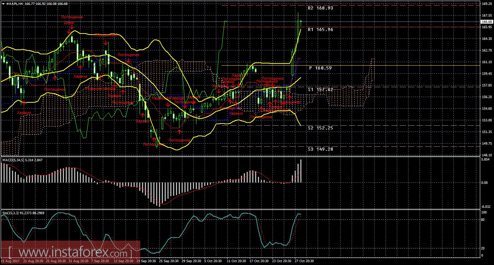The image size is (494, 265).
Task: Click the R1 165.96 pivot label
Action: (320, 30)
